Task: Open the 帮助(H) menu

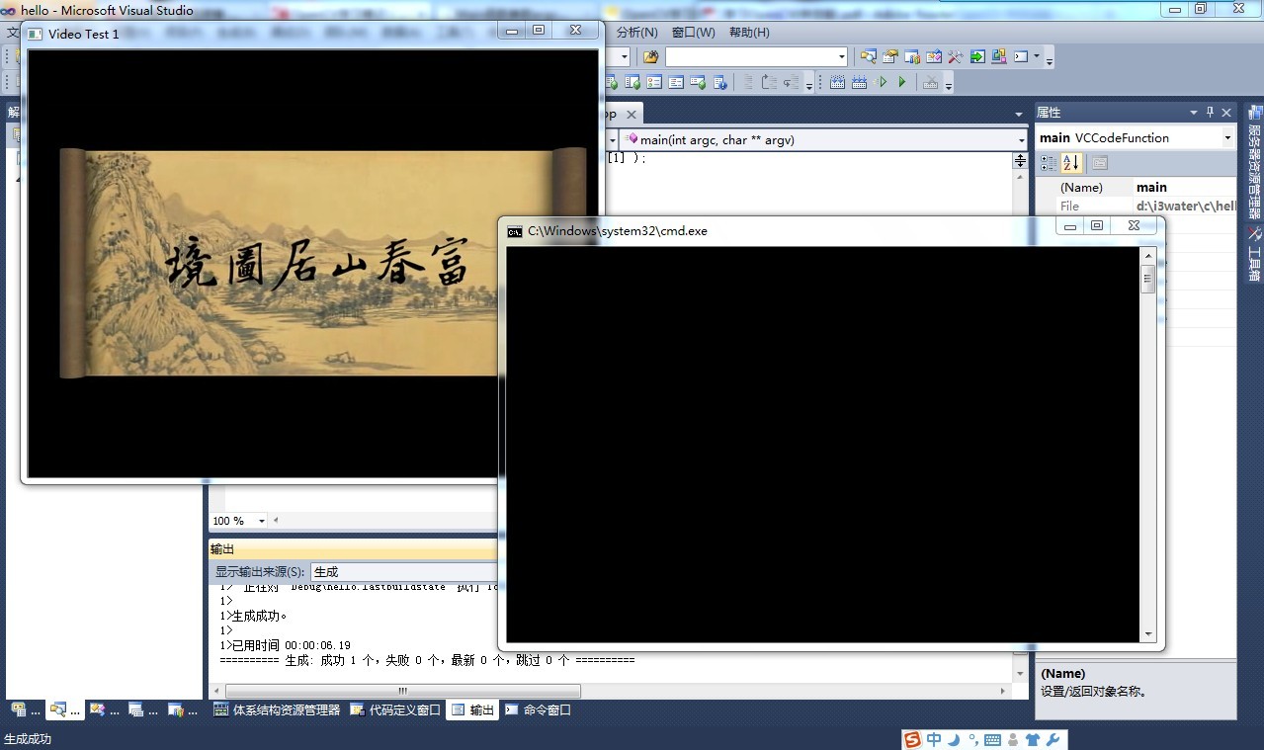Action: [749, 33]
